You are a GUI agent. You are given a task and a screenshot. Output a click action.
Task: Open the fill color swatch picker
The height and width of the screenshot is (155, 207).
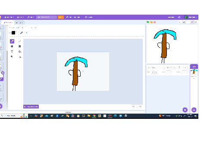click(14, 33)
